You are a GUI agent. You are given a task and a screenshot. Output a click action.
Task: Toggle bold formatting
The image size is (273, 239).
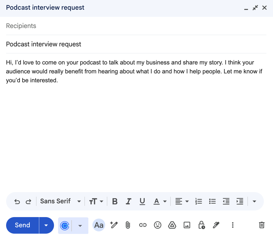point(115,202)
